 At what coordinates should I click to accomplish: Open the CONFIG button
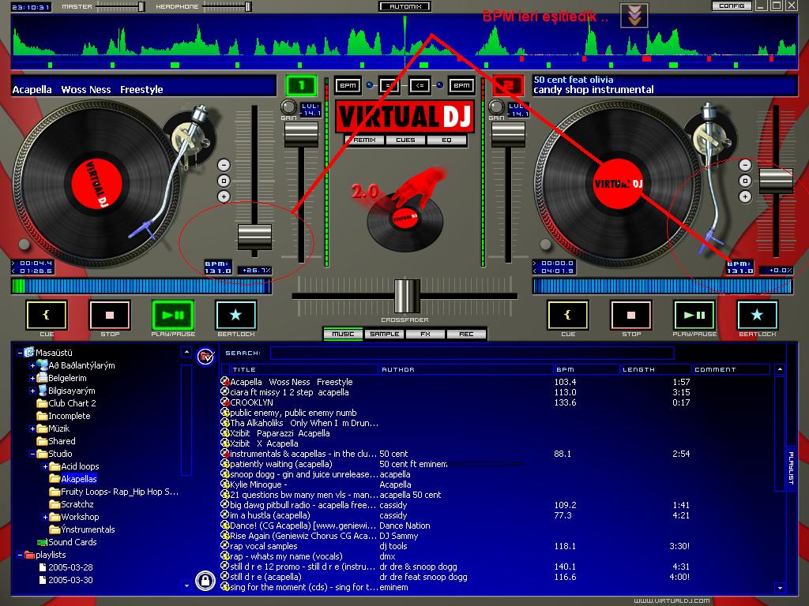tap(732, 6)
